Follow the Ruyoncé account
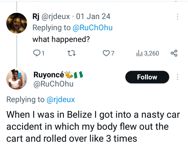Screen dimensions: 188x150 point(147,77)
